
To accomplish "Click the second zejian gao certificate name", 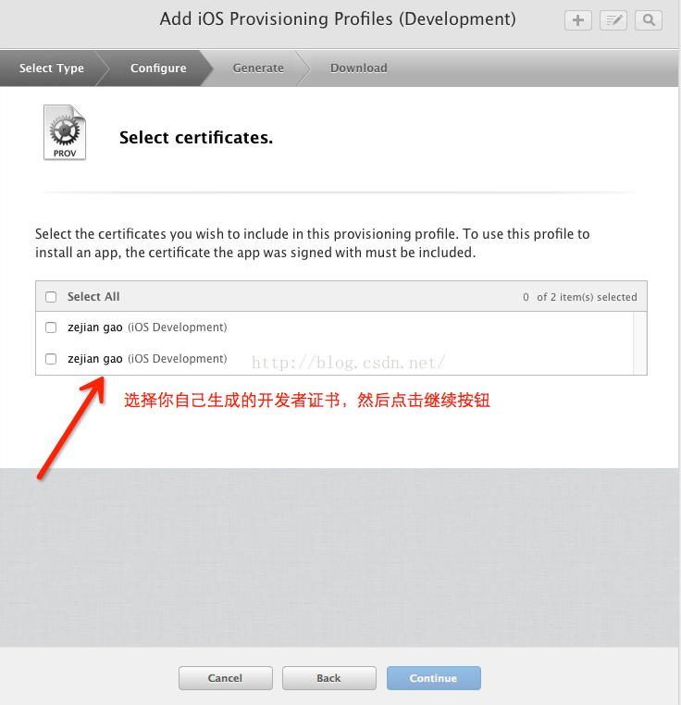I will pos(95,359).
